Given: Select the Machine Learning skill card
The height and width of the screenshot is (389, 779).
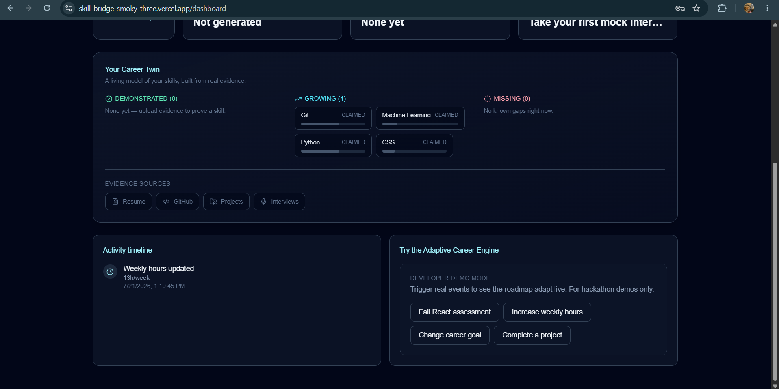Looking at the screenshot, I should click(x=420, y=118).
